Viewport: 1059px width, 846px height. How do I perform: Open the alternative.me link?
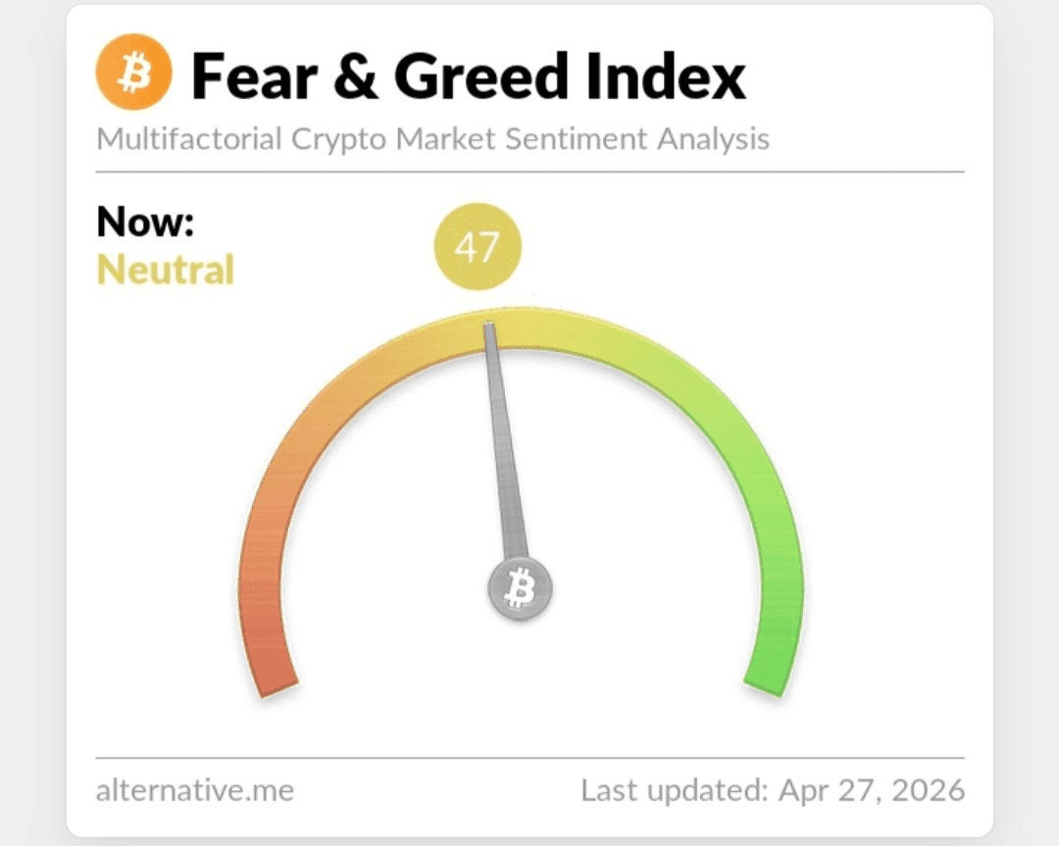tap(194, 789)
